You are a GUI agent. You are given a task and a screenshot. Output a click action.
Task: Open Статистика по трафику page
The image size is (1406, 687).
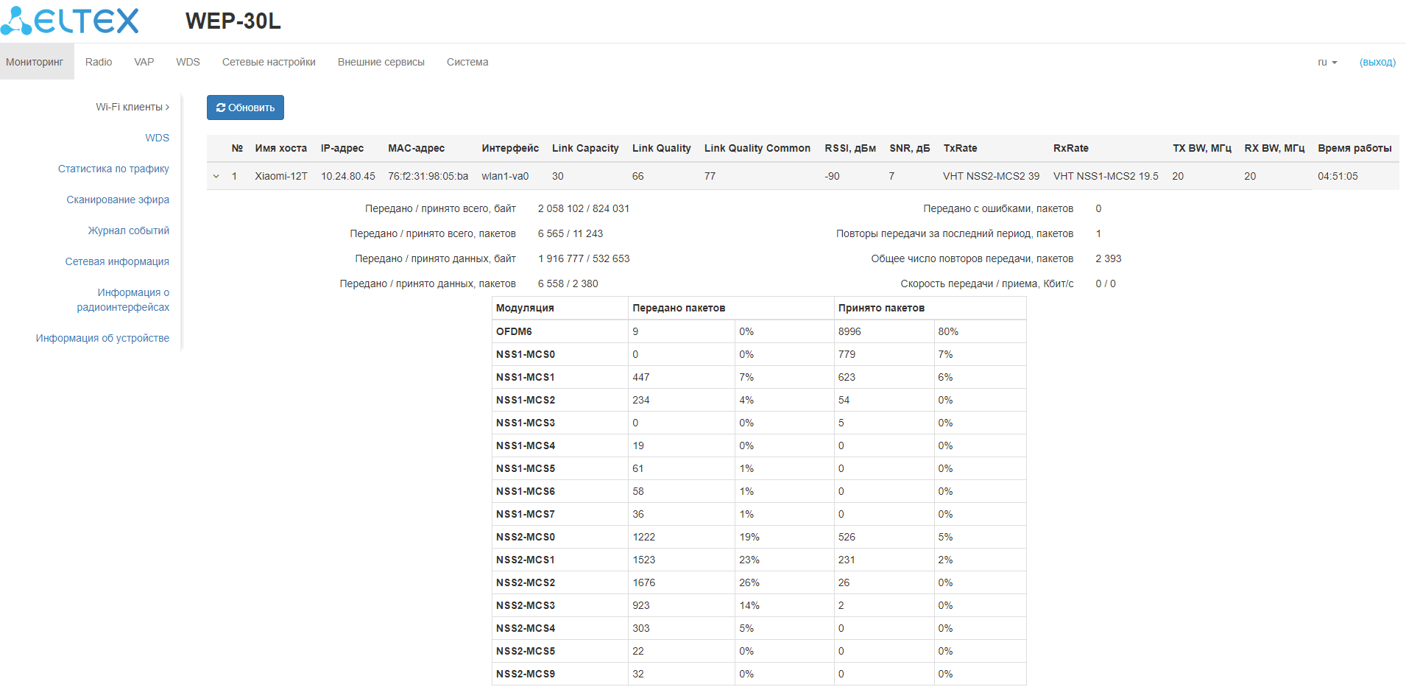(113, 169)
